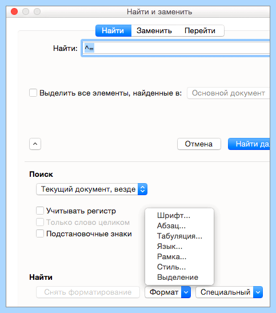Click the Найти далее button
Image resolution: width=276 pixels, height=313 pixels.
[x=249, y=144]
